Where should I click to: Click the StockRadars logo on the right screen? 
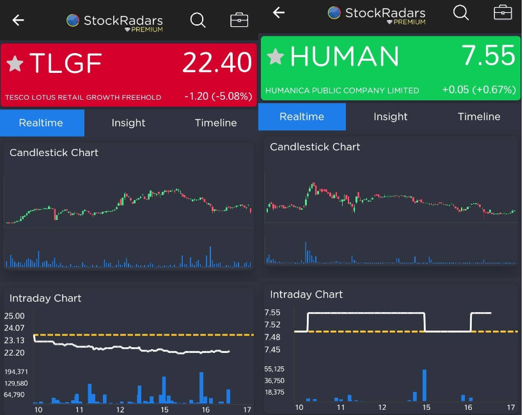tap(376, 14)
